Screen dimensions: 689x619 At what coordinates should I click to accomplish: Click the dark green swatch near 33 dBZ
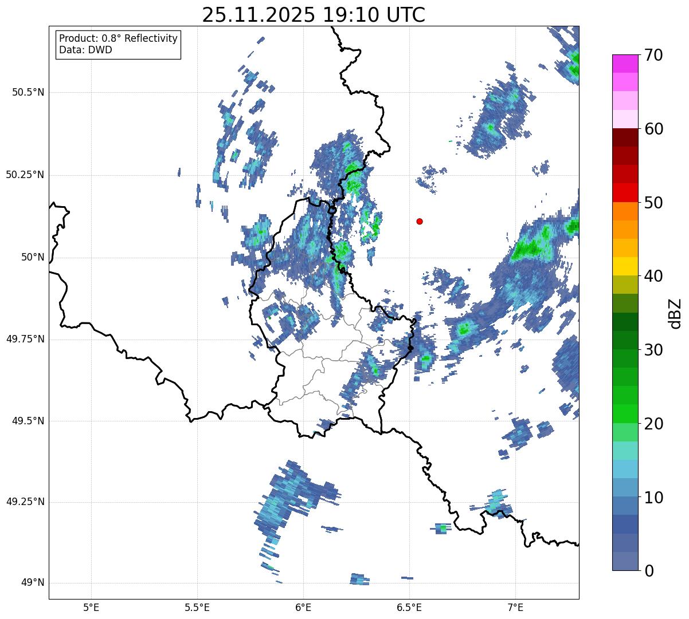(625, 322)
